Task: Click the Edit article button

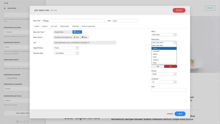Action: pyautogui.click(x=76, y=37)
